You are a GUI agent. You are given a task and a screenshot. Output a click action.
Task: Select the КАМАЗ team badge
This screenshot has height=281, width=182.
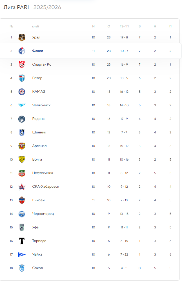[x=22, y=92]
